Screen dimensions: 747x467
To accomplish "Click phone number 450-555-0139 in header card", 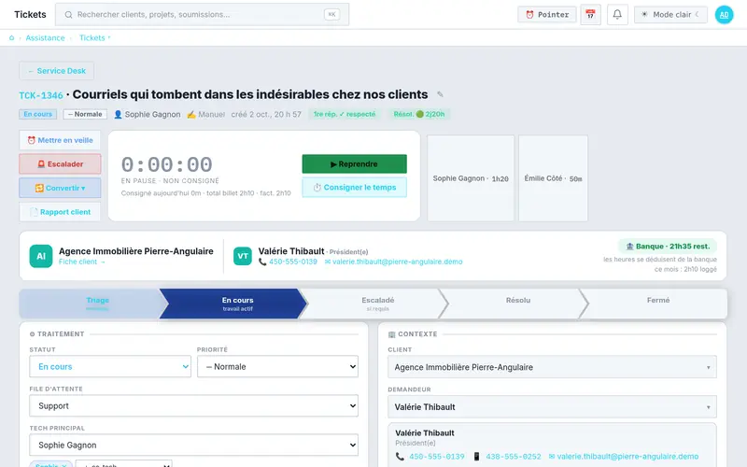I will (x=293, y=262).
